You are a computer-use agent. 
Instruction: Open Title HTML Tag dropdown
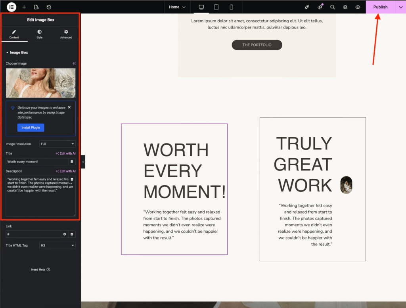[x=57, y=245]
